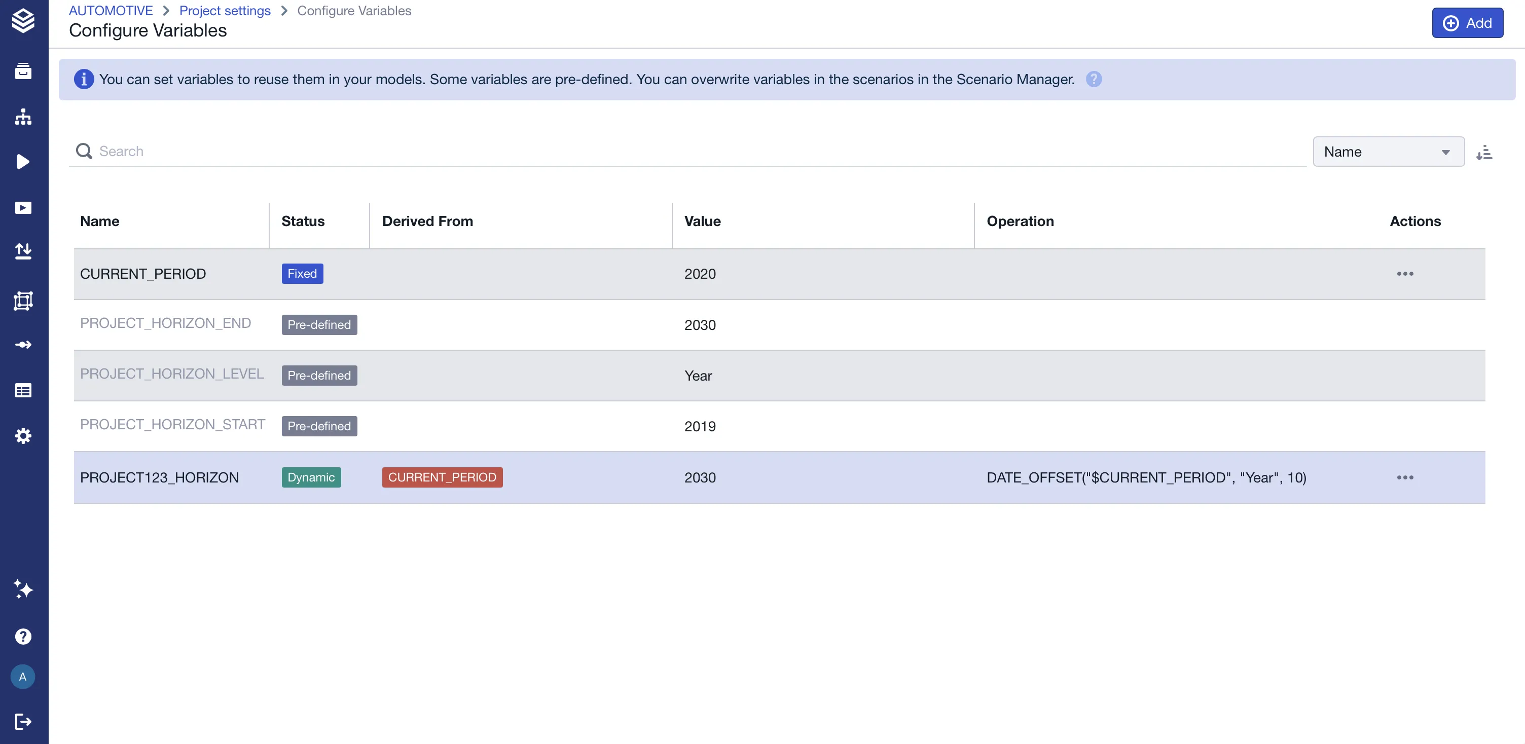The height and width of the screenshot is (744, 1525).
Task: Click the Dynamic status badge
Action: (311, 477)
